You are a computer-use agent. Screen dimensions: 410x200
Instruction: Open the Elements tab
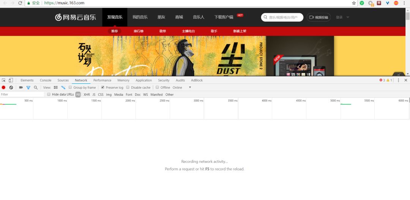click(27, 80)
